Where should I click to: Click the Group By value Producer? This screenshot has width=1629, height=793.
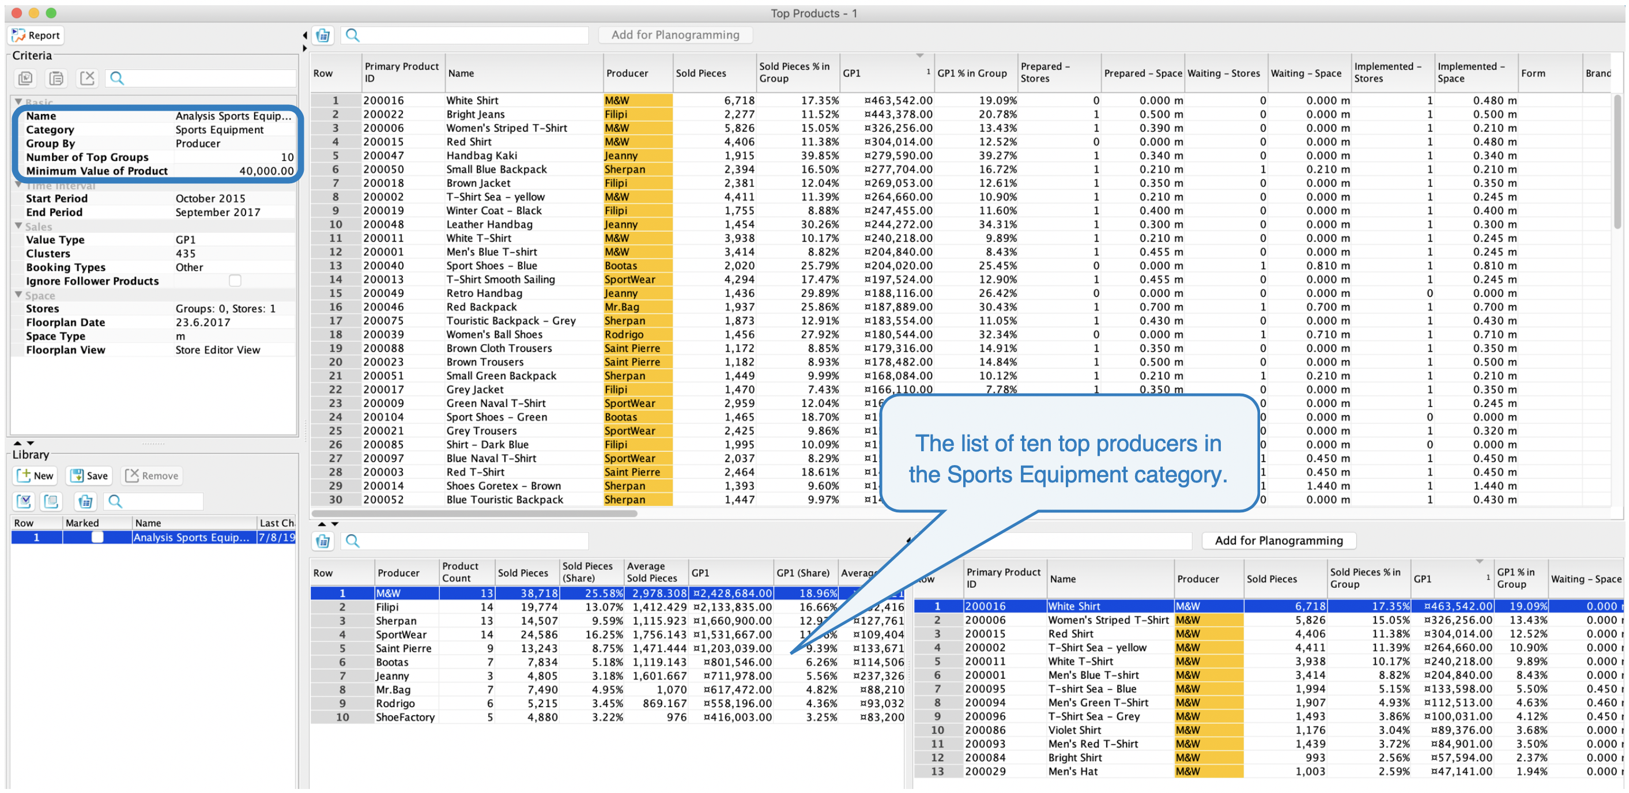tap(198, 144)
